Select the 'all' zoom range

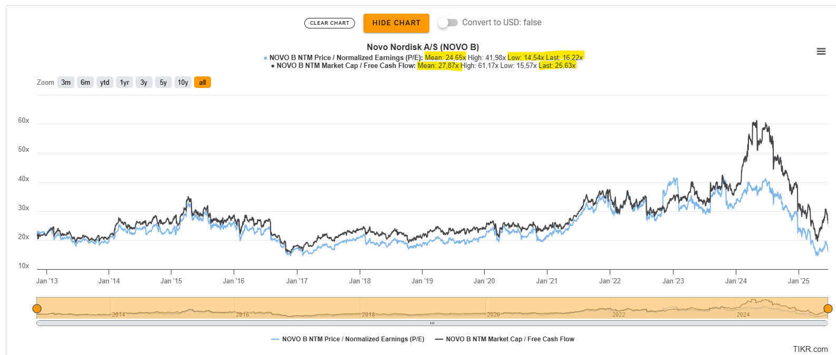coord(203,82)
